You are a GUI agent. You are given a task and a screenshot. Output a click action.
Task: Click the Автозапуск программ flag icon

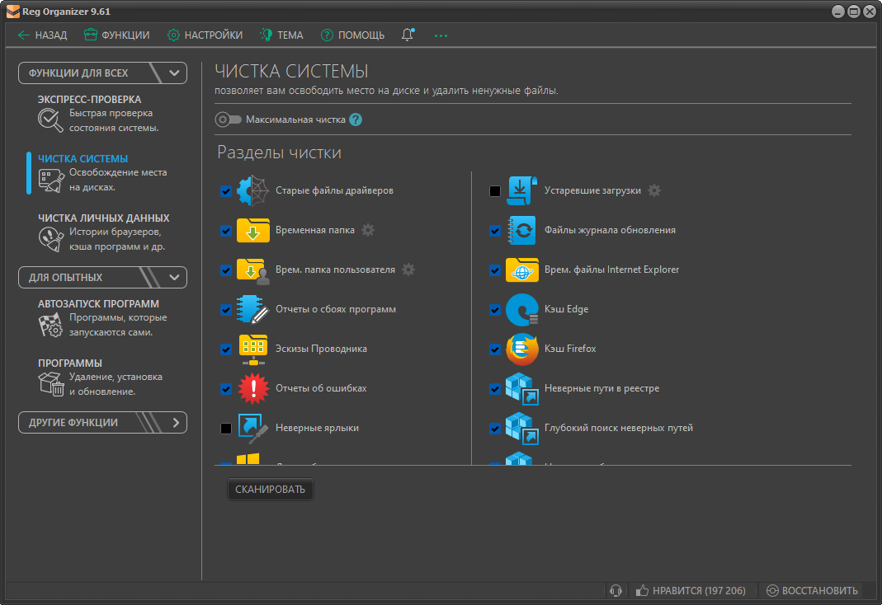50,326
